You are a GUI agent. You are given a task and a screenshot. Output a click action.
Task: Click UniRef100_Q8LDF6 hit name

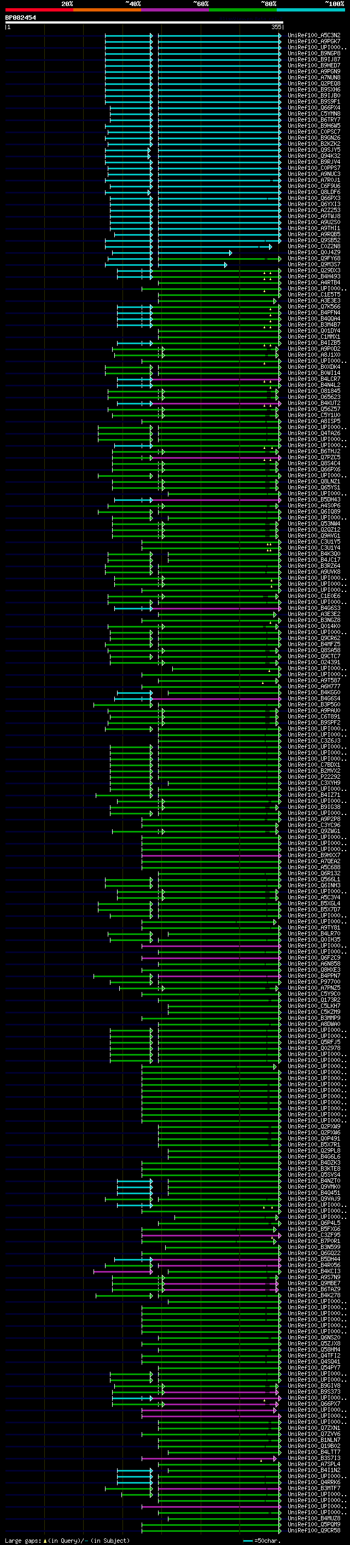(x=314, y=192)
